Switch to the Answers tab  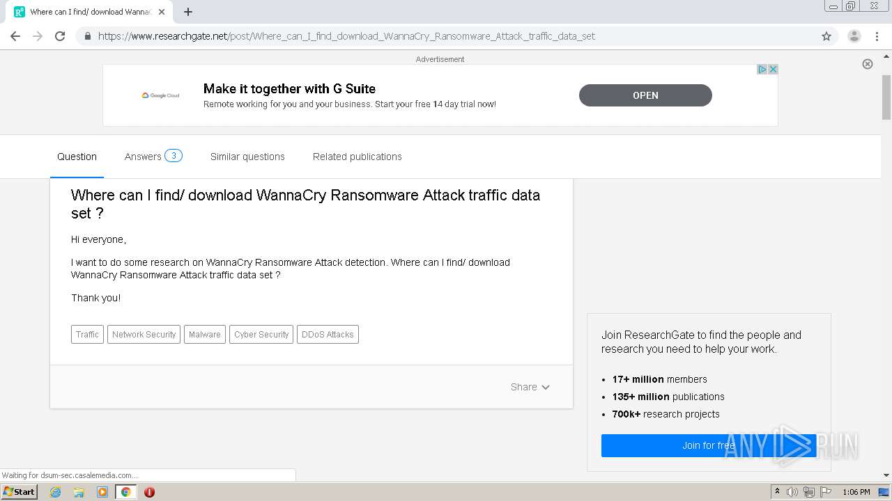coord(153,157)
